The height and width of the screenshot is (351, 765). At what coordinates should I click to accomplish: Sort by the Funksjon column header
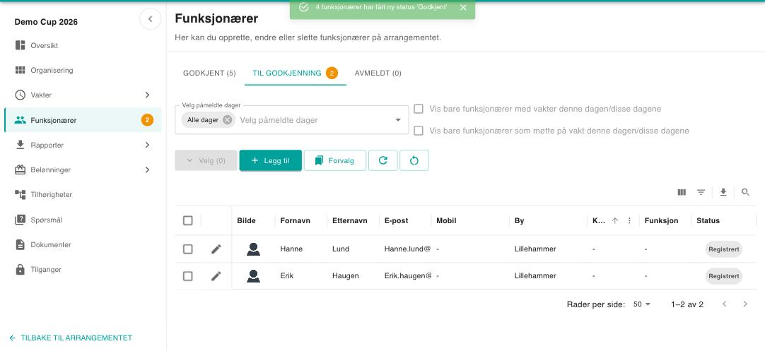661,221
